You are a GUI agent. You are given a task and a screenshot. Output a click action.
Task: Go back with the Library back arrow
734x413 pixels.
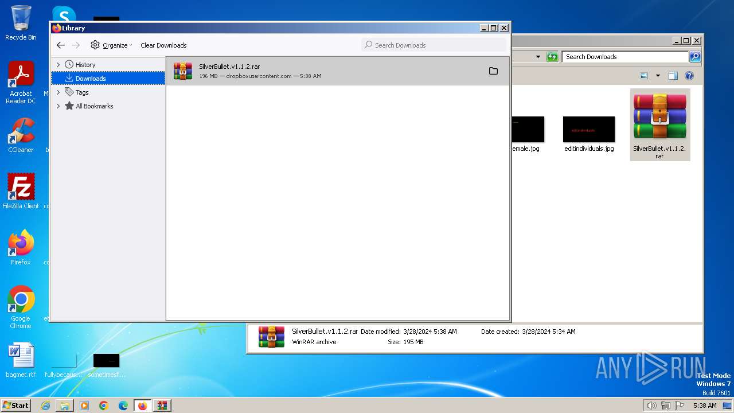tap(61, 45)
